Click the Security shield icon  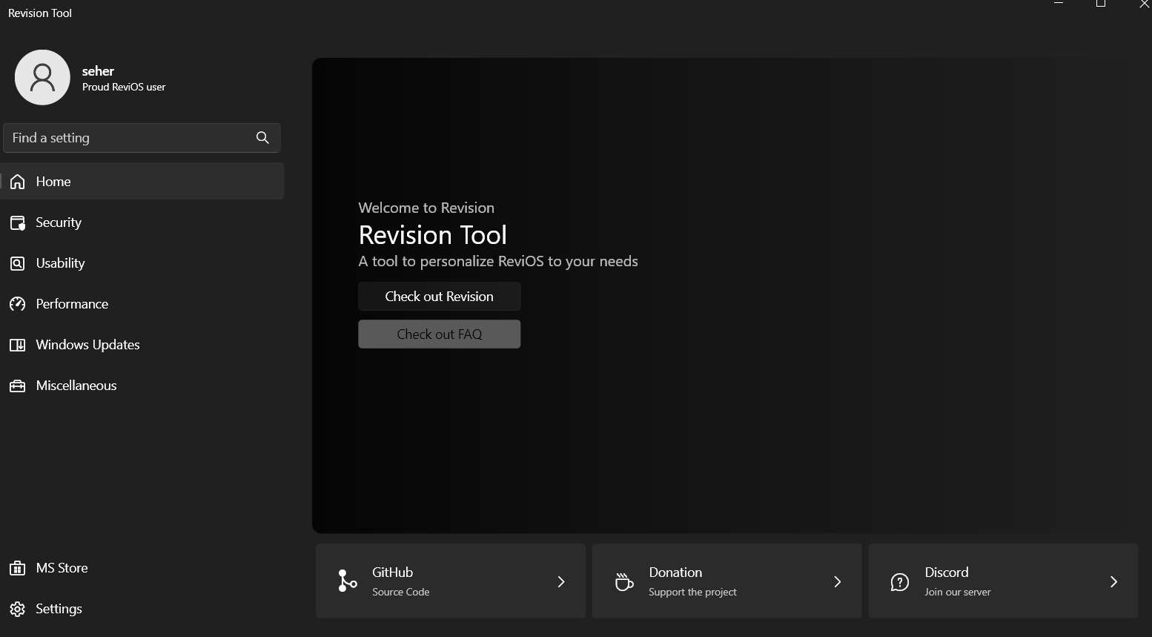pos(18,222)
